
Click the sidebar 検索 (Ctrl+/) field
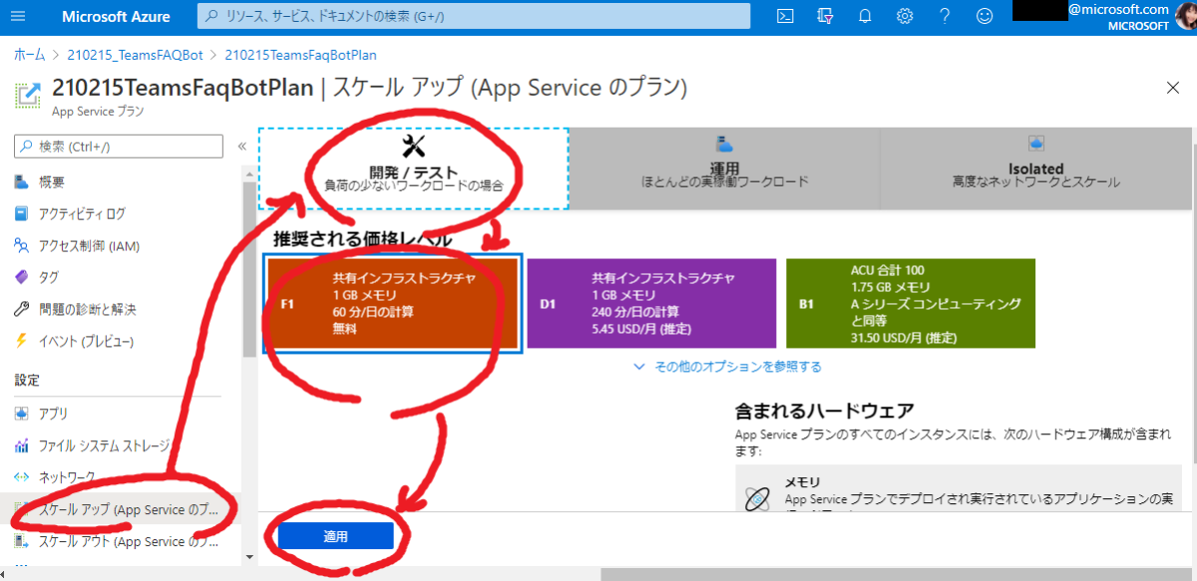click(118, 146)
